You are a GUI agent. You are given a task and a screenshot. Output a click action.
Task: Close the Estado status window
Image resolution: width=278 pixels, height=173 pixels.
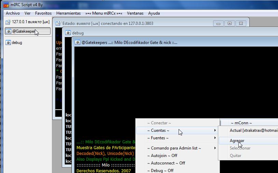pos(241,23)
